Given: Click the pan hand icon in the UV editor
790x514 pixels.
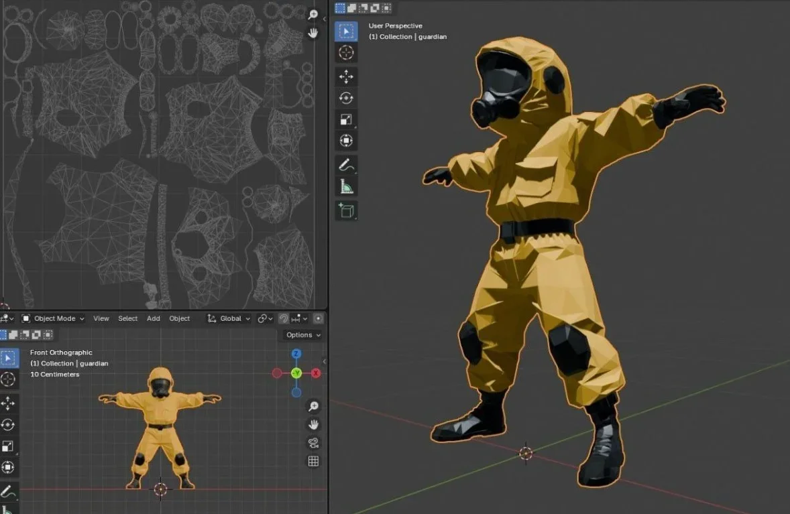Looking at the screenshot, I should [x=313, y=32].
